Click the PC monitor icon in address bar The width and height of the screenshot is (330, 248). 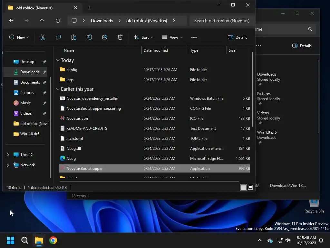74,21
